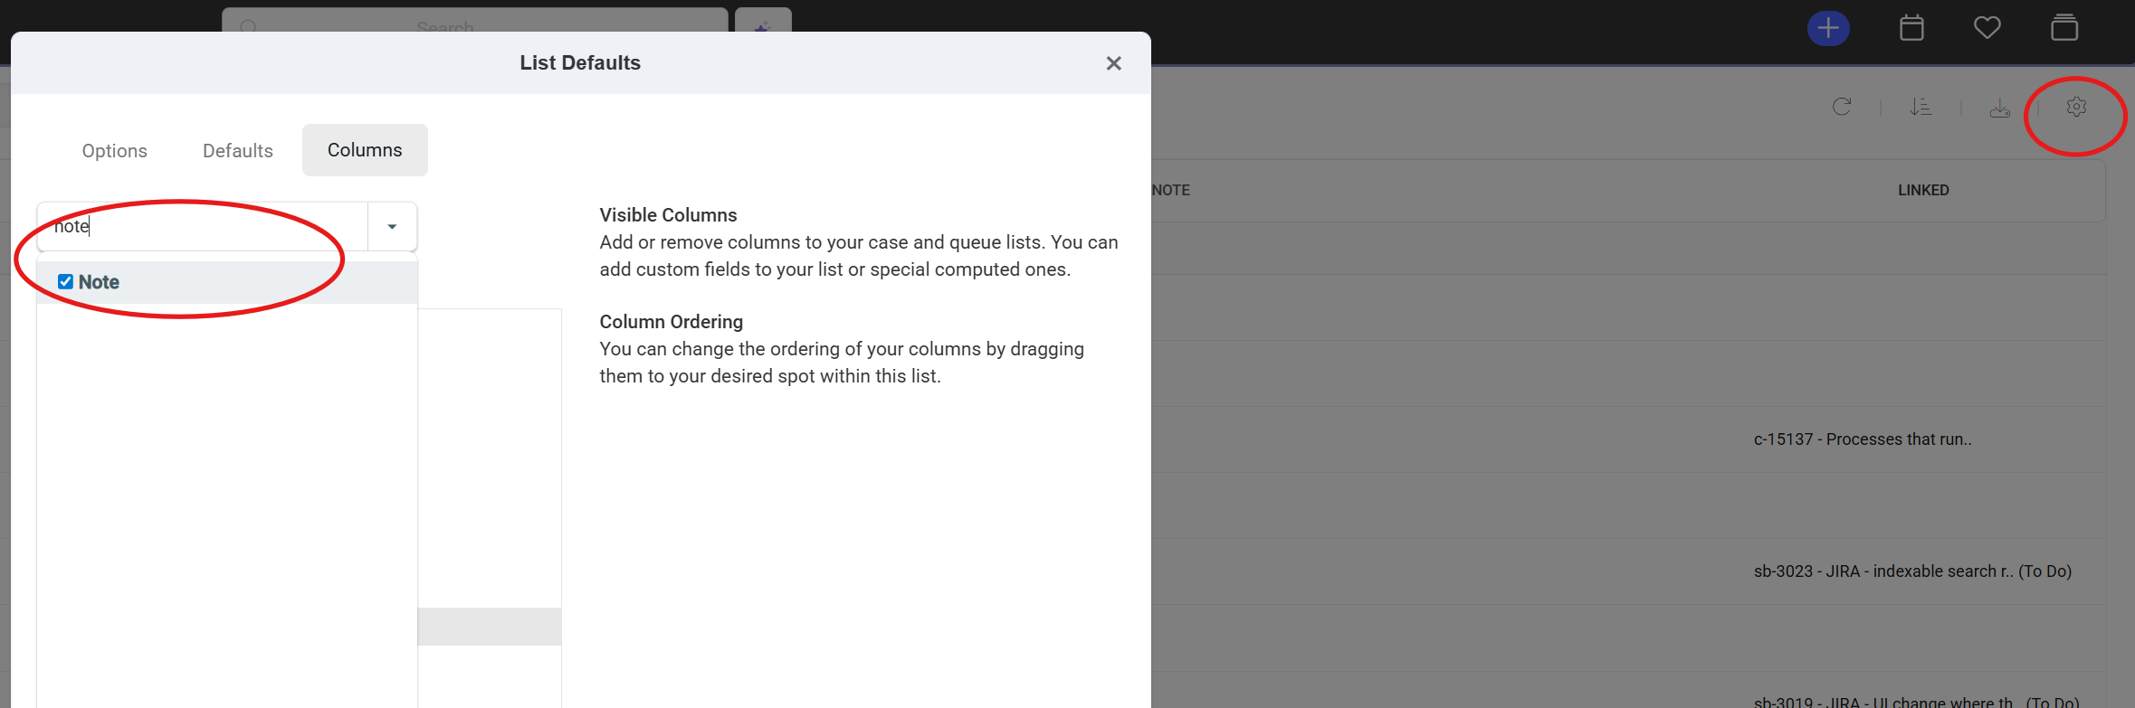Click the NOTE column header
Screen dimensions: 2135x708
1171,190
